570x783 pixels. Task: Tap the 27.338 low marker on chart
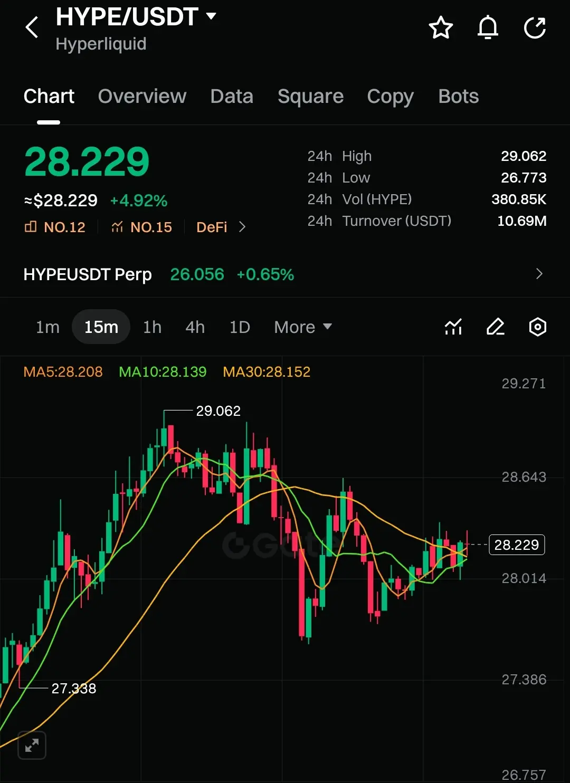coord(74,688)
